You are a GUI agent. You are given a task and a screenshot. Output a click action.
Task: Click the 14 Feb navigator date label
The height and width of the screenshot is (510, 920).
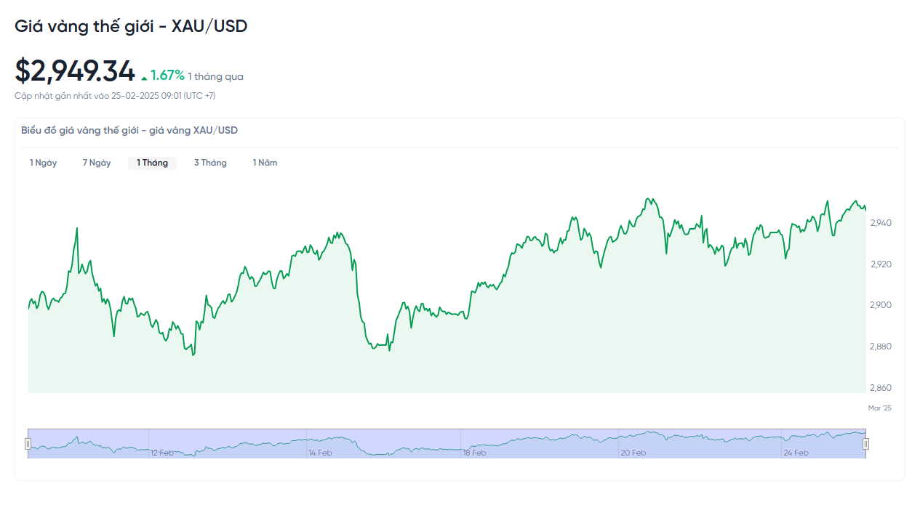coord(319,453)
